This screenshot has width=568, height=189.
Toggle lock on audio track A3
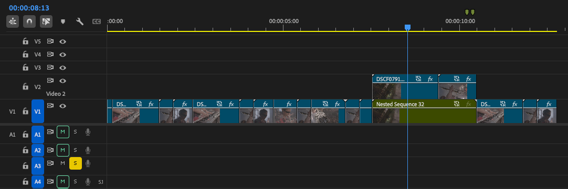25,166
